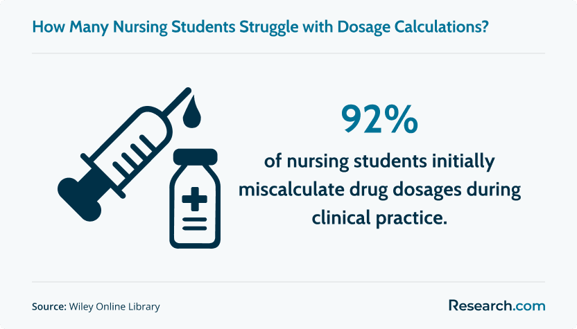
Task: Click the plus cross on the bottle
Action: tap(195, 199)
